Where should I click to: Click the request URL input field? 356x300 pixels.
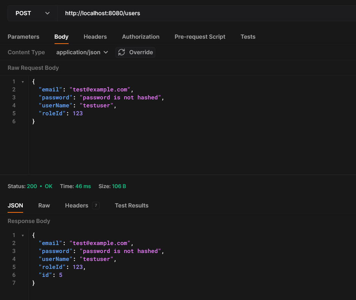(x=205, y=13)
